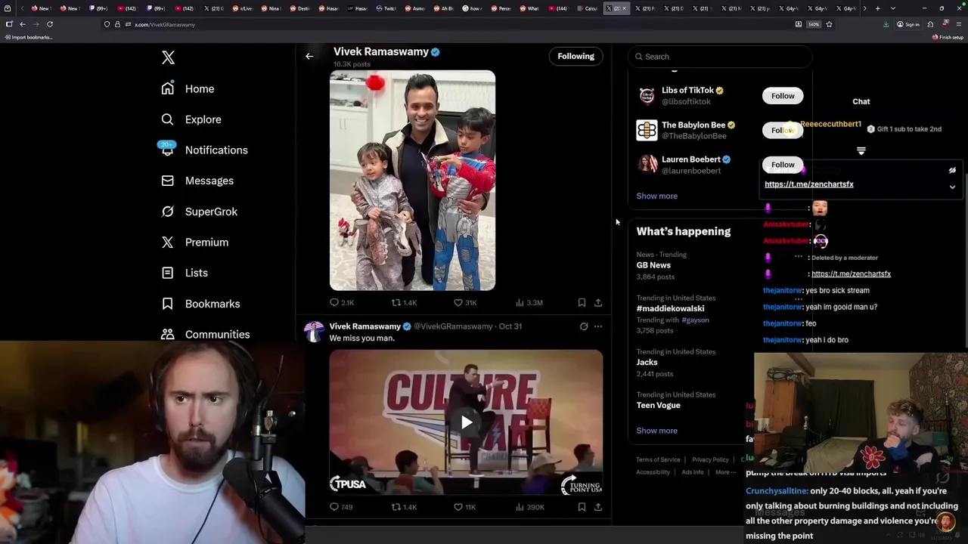This screenshot has width=968, height=544.
Task: Open the Teen Vogue trending topic
Action: 658,405
